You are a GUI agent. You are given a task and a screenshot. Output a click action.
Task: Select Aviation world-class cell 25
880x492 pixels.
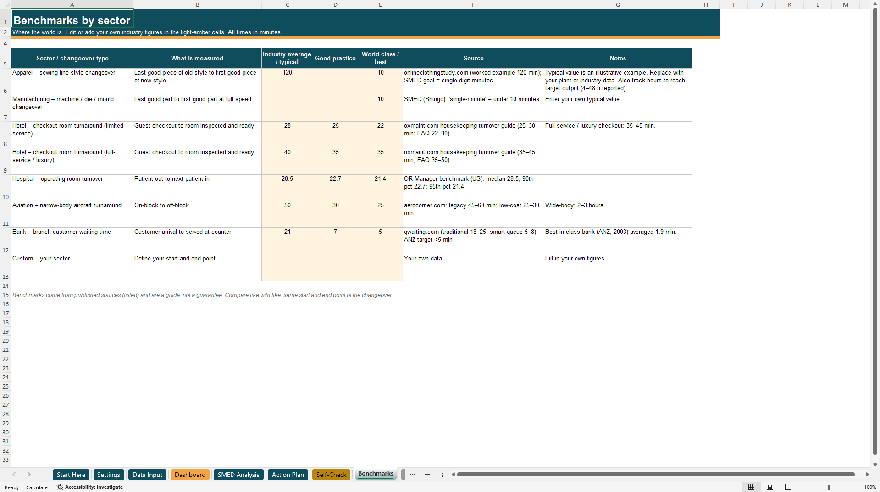tap(381, 214)
